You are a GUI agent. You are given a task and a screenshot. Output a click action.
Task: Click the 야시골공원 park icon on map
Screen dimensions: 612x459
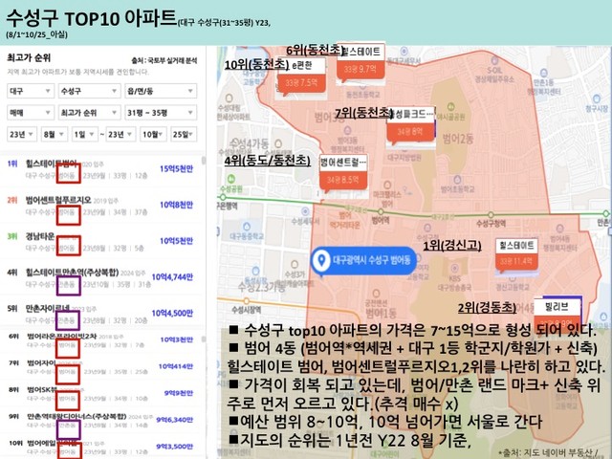(450, 106)
